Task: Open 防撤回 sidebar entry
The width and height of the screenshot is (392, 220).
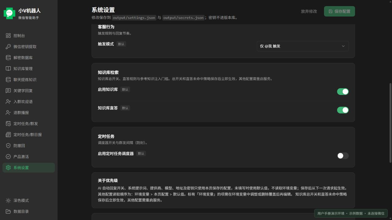Action: click(29, 146)
